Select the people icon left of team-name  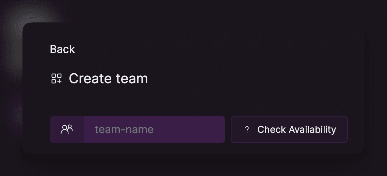tap(67, 129)
